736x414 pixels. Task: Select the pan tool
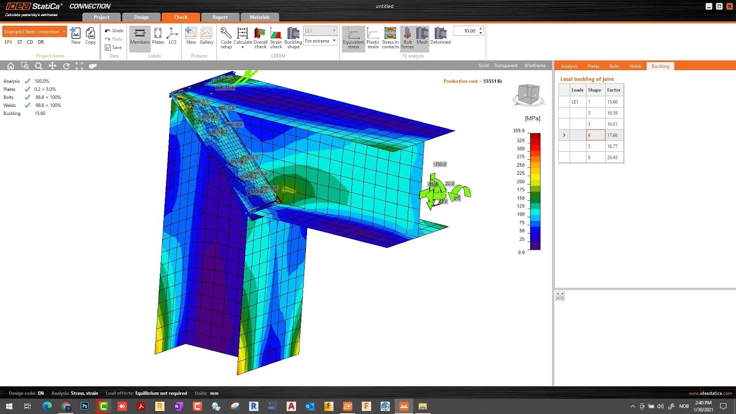click(x=52, y=66)
